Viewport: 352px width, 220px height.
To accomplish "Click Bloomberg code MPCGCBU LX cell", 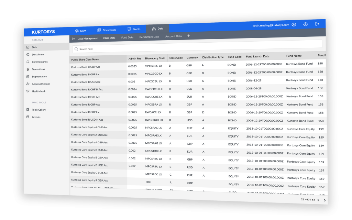I will (x=153, y=81).
